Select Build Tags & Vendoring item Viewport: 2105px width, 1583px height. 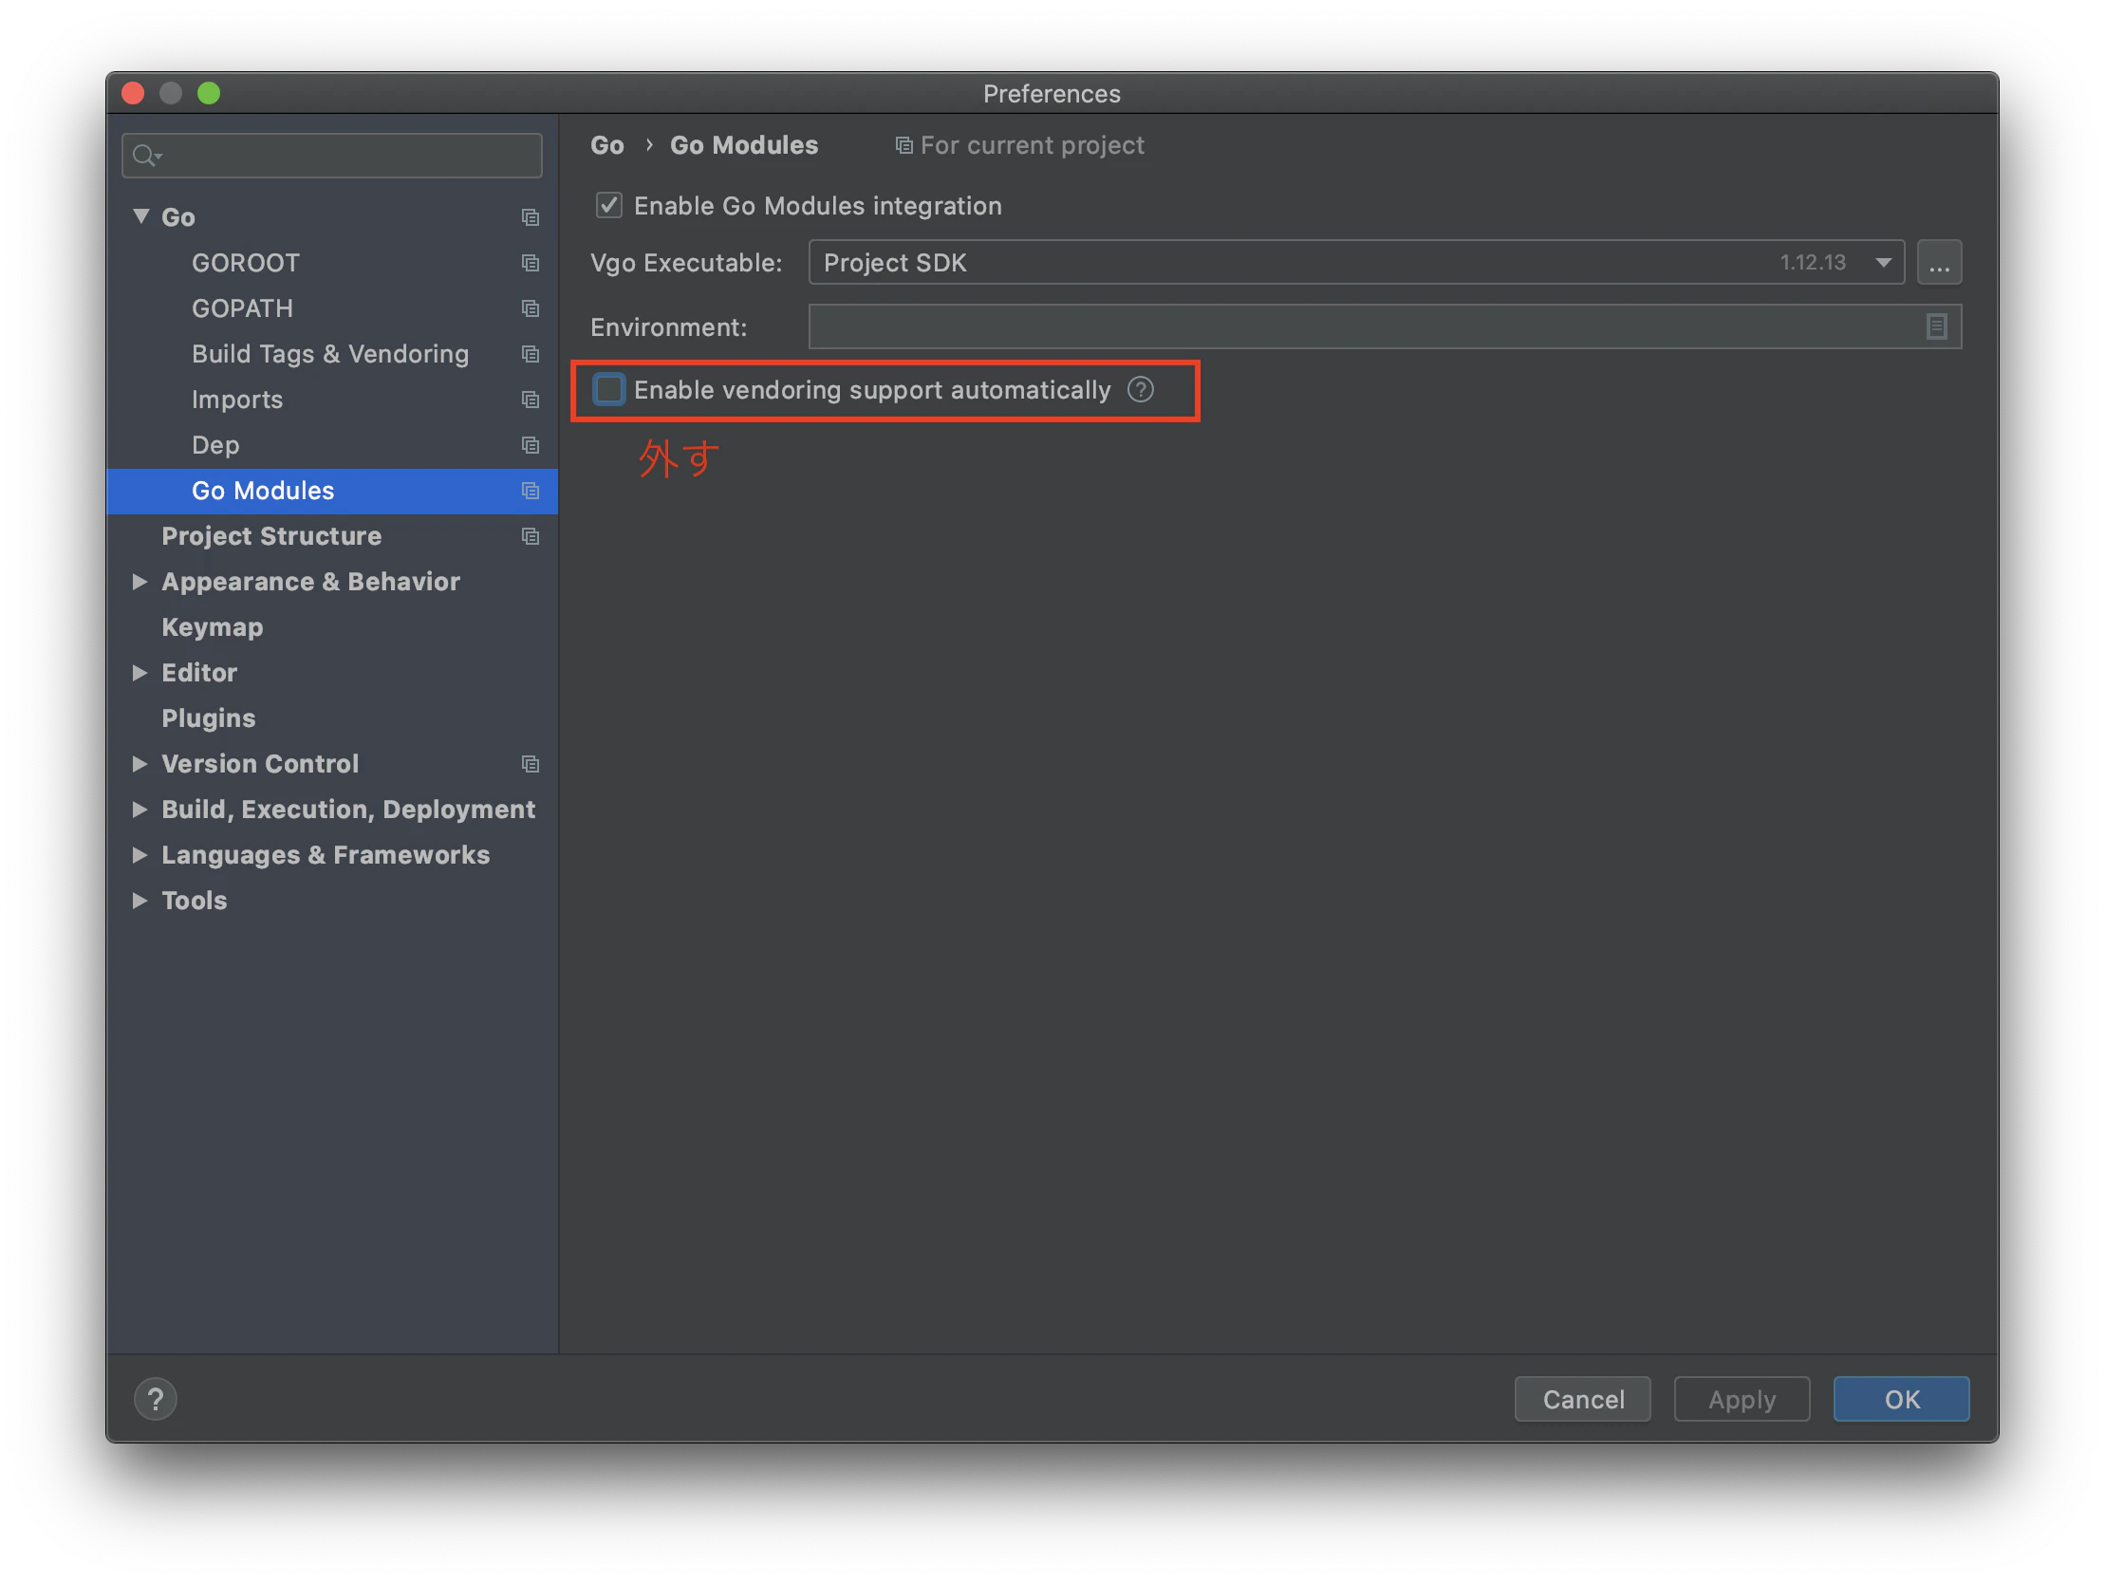332,354
